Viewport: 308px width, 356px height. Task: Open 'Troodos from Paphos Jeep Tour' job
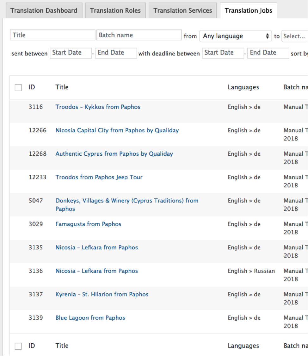[x=99, y=177]
